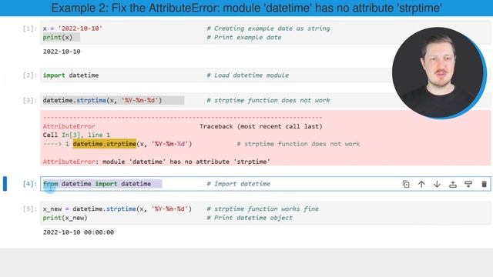Move cell 4 down with arrow icon
Viewport: 493px width, 277px height.
[x=437, y=184]
